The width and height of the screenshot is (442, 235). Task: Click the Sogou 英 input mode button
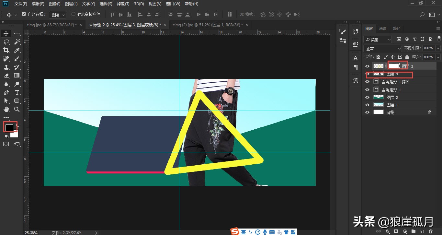pyautogui.click(x=243, y=232)
